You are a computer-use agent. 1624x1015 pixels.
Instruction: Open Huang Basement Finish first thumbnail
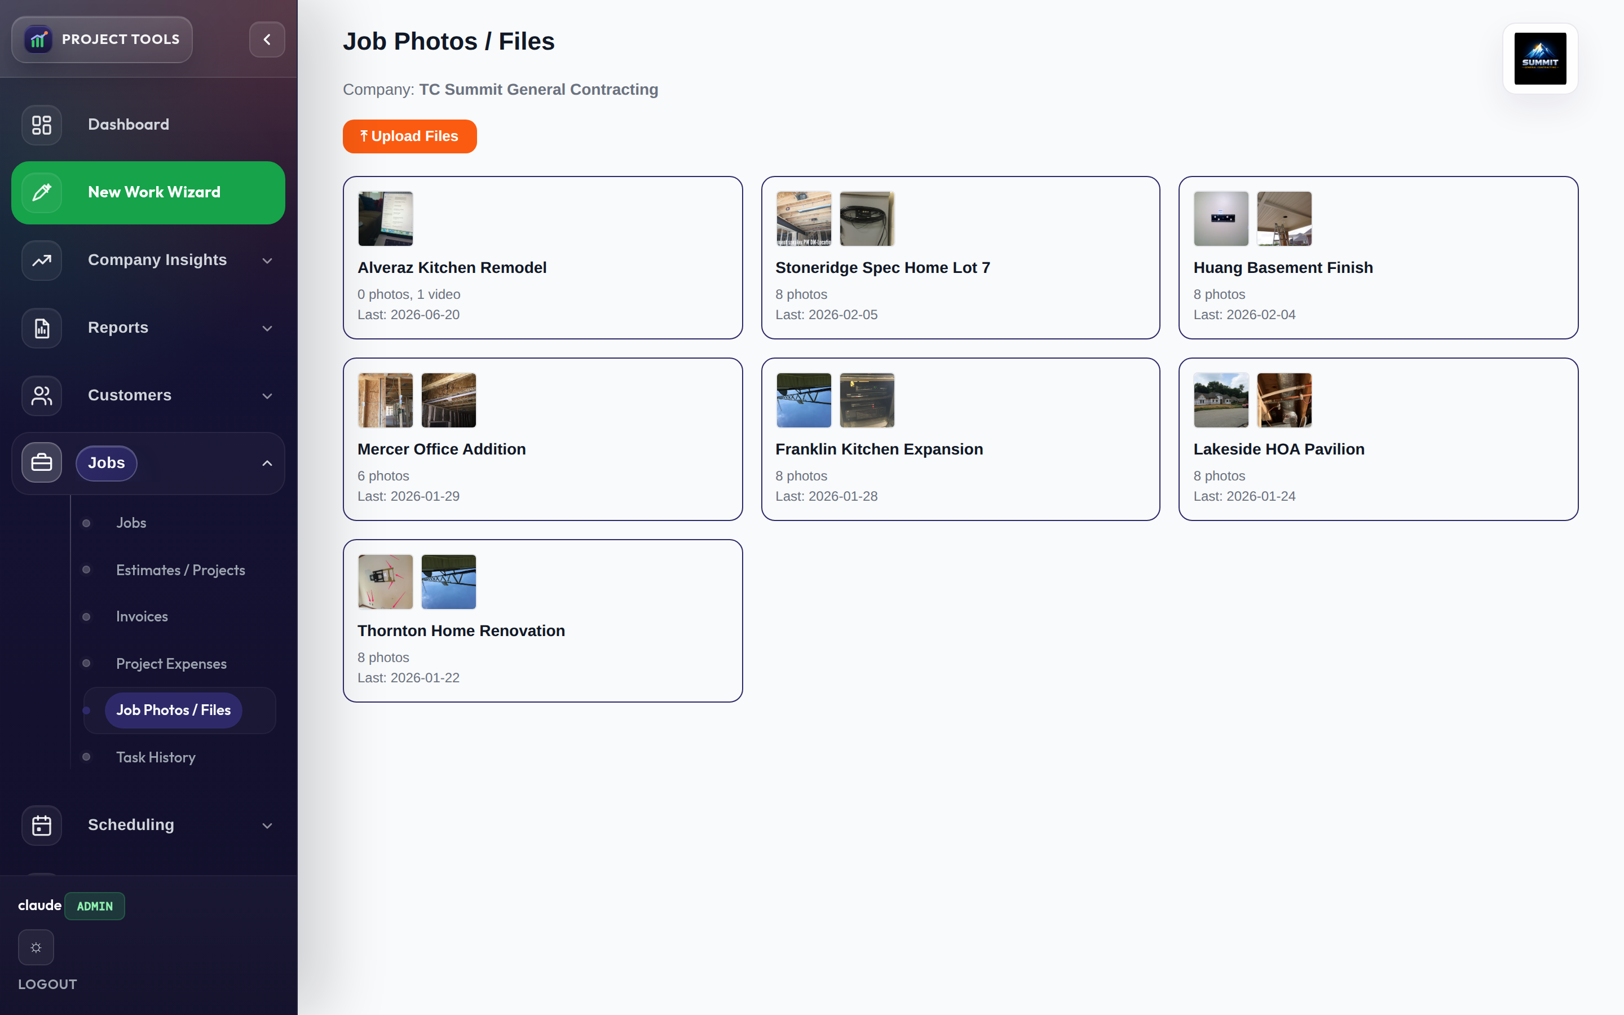[x=1221, y=219]
